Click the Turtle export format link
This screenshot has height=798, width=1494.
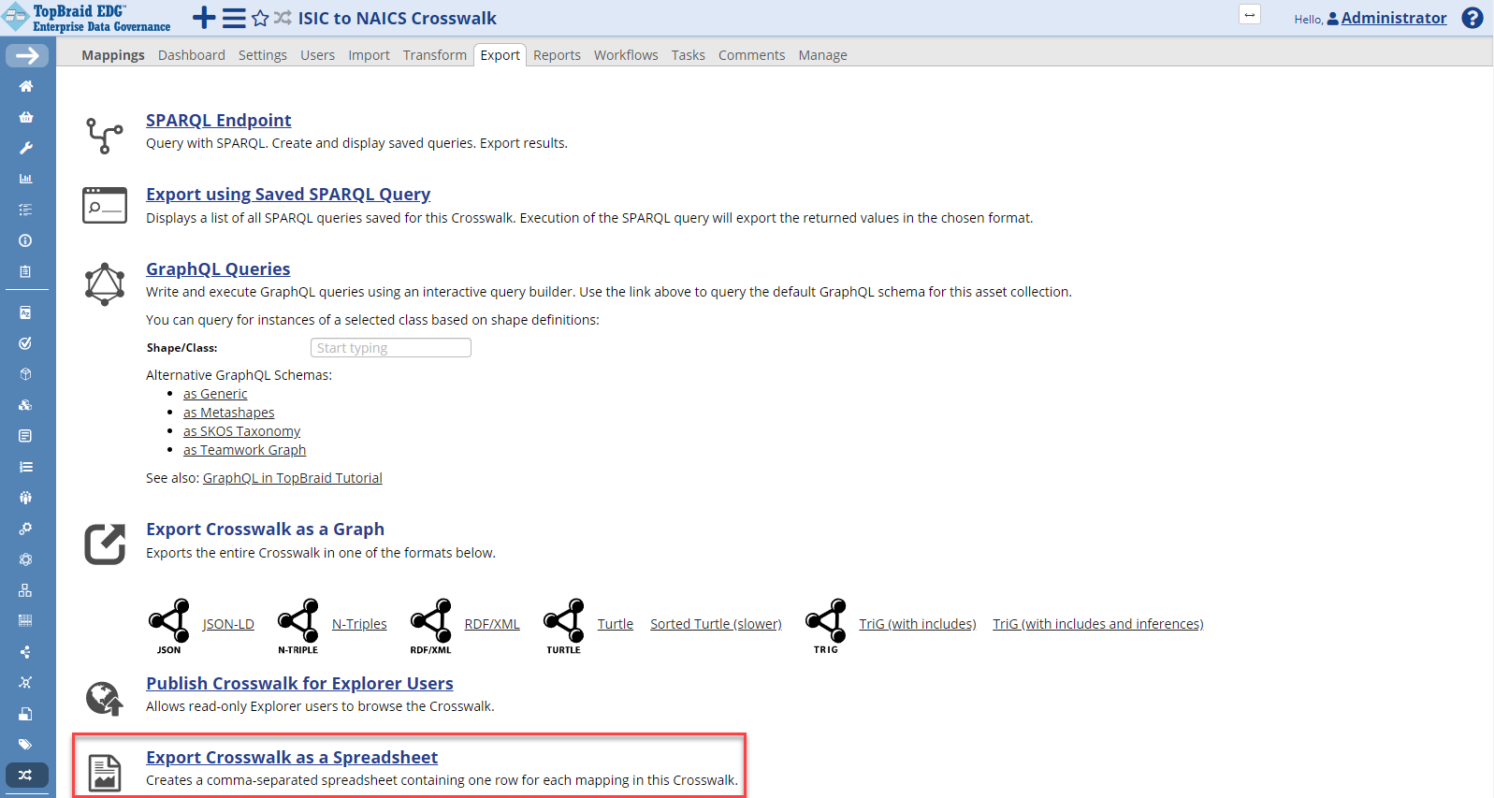615,624
